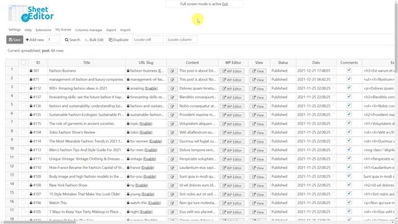Open content editor for Watch This row
This screenshot has width=398, height=224.
(172, 203)
